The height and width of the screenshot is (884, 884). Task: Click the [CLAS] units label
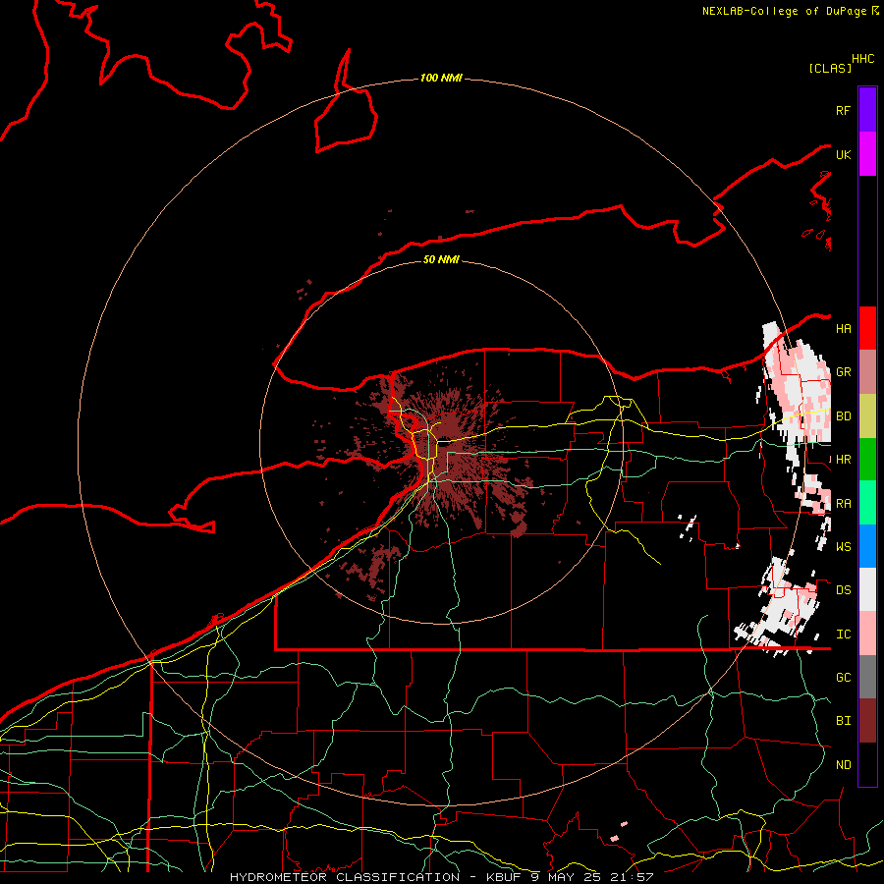click(830, 69)
